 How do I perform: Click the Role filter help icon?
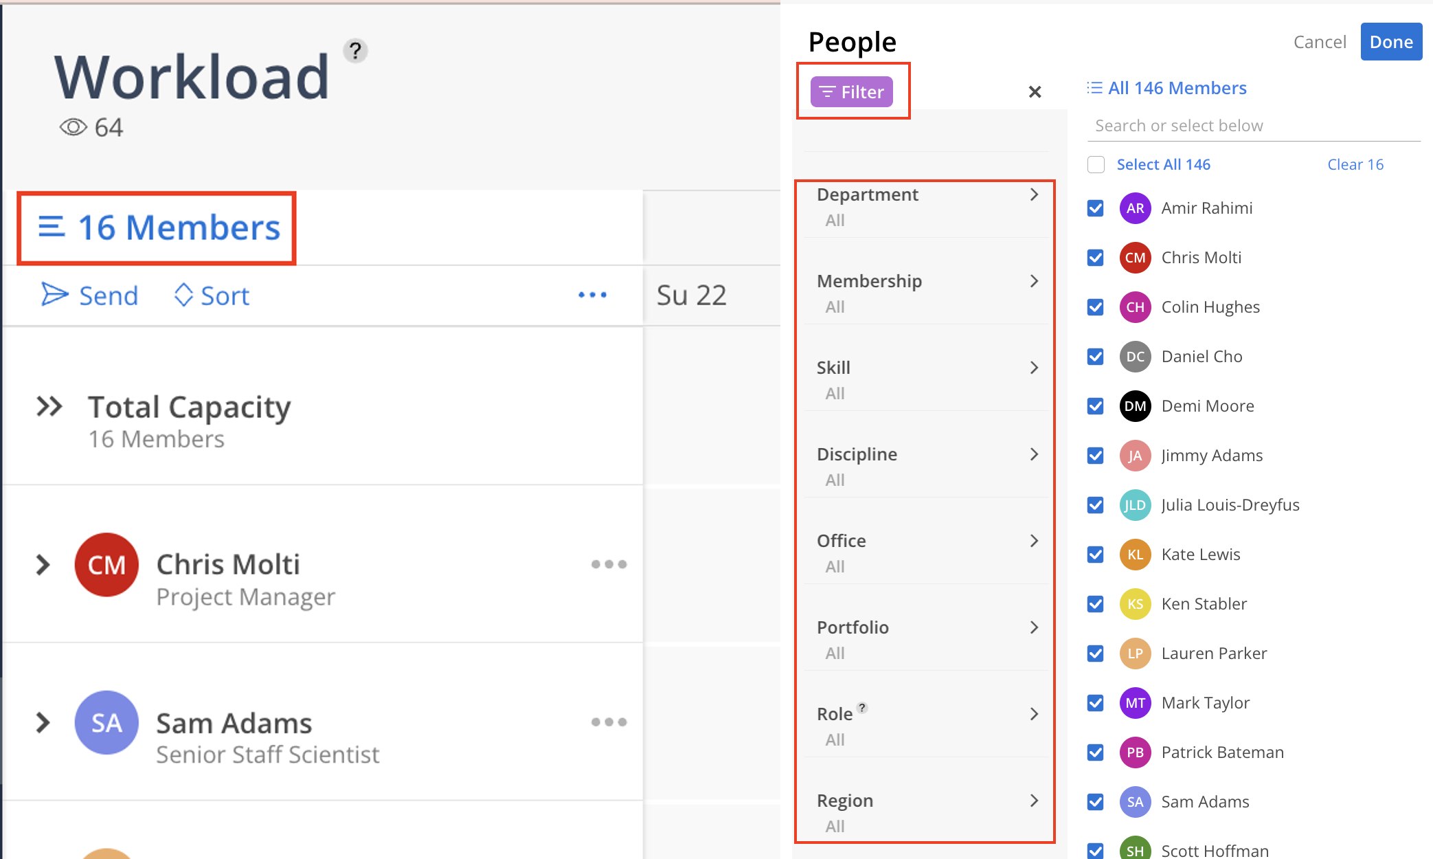click(862, 708)
